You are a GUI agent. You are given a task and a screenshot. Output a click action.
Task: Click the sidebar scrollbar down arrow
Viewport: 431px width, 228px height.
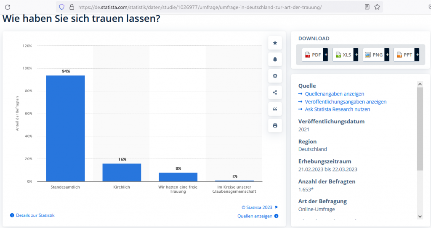click(420, 216)
